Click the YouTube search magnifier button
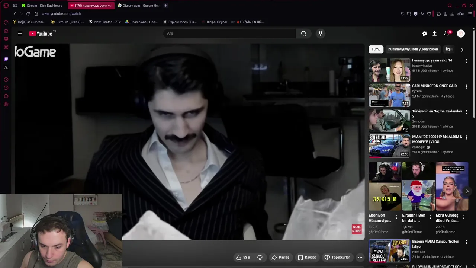Image resolution: width=476 pixels, height=268 pixels. pos(304,33)
